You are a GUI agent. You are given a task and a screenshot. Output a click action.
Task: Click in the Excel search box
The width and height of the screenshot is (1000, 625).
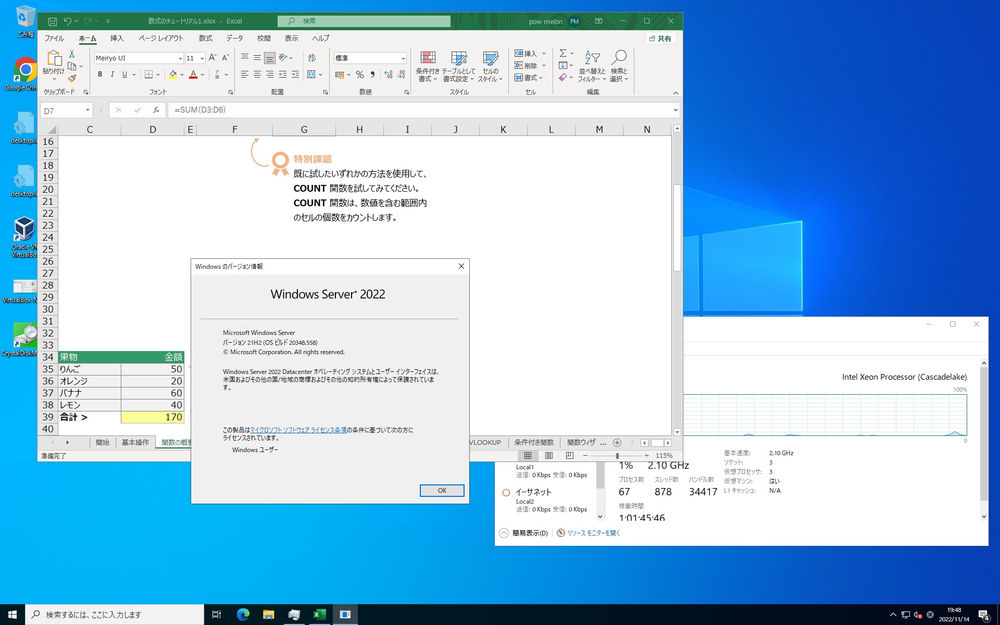click(364, 21)
